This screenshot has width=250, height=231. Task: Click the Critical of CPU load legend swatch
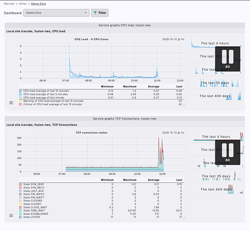[x=20, y=104]
